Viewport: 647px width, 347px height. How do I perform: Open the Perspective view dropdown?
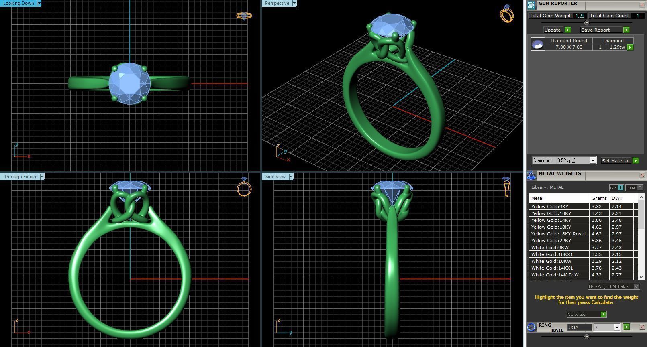click(x=294, y=3)
